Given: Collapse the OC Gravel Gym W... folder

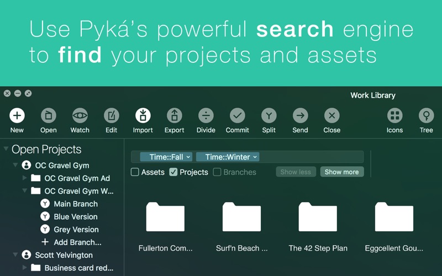Looking at the screenshot, I should click(25, 190).
